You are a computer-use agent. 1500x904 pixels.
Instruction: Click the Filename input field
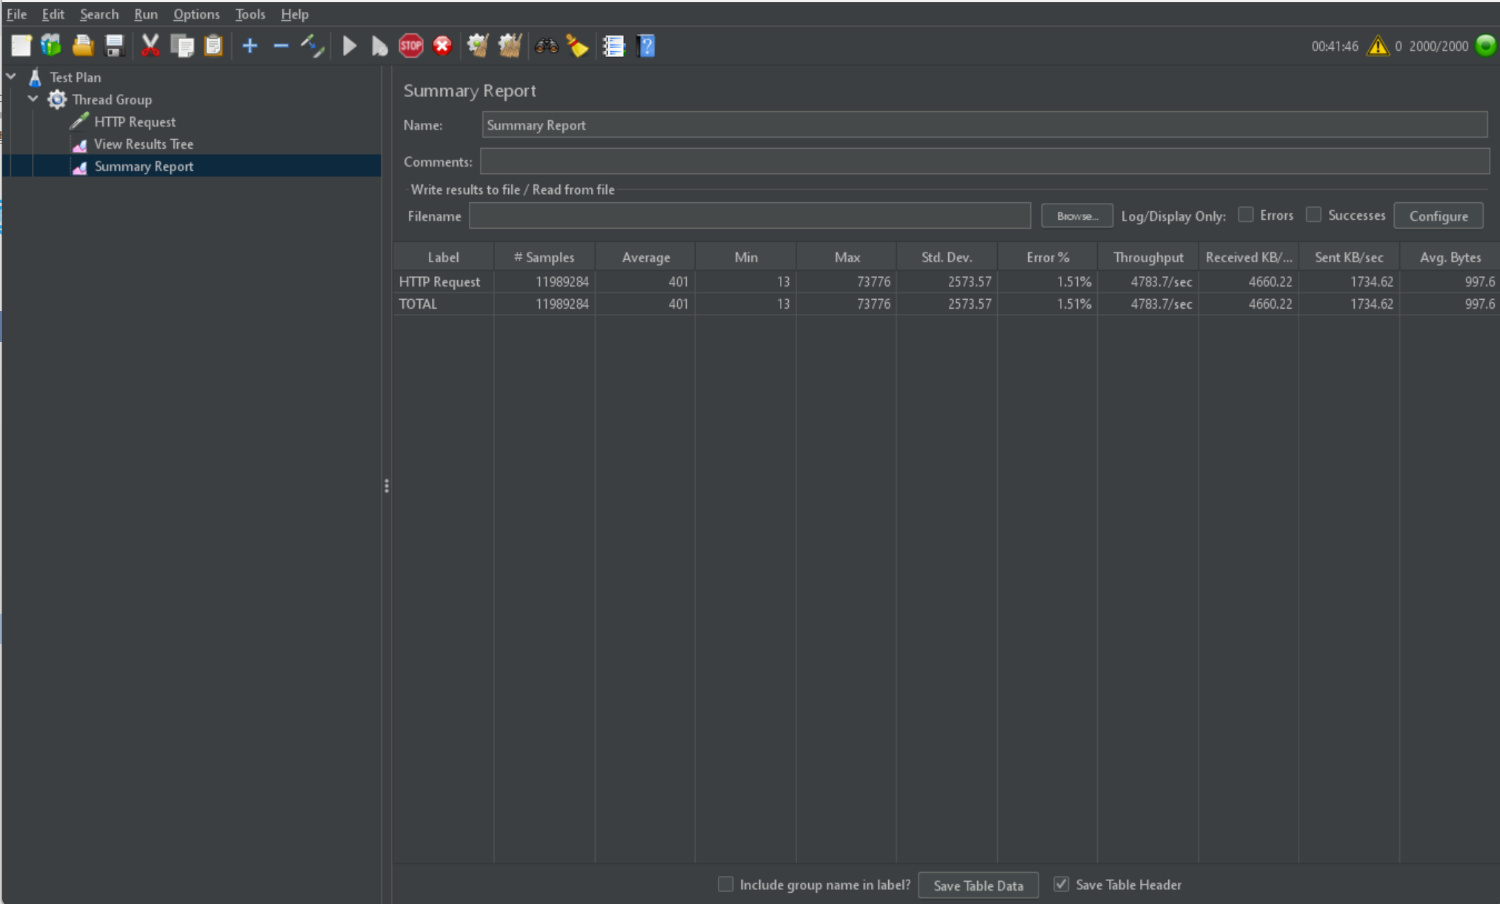click(x=749, y=215)
